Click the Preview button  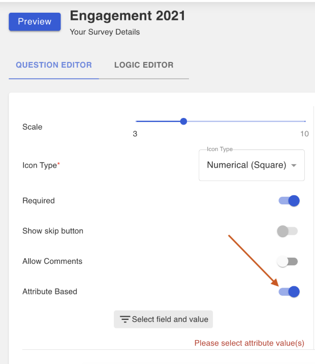click(x=35, y=21)
